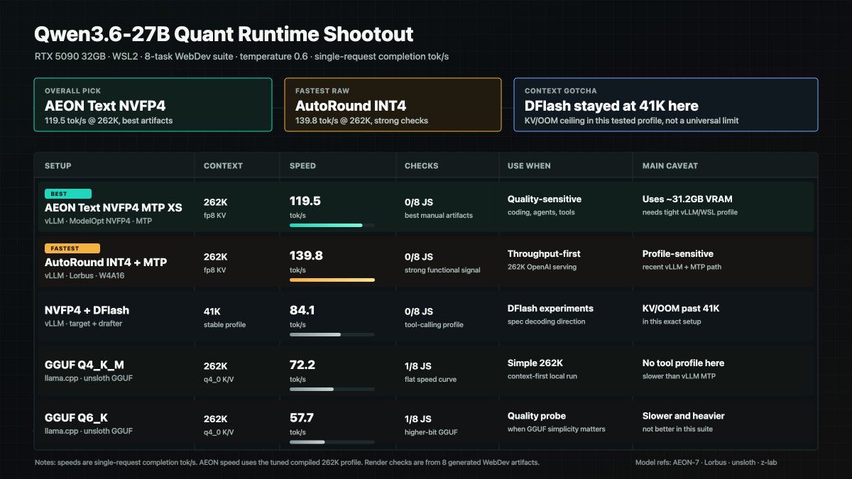The width and height of the screenshot is (852, 479).
Task: Click the footer notes about single-request speeds
Action: (x=287, y=463)
